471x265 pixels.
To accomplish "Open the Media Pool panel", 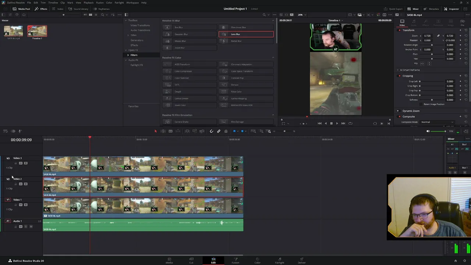I will (x=21, y=9).
